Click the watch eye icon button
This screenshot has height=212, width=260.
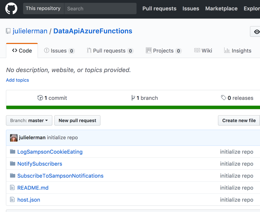[256, 32]
